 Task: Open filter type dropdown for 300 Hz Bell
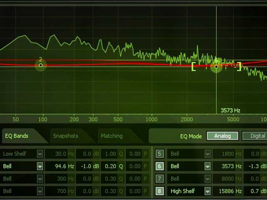(x=40, y=179)
